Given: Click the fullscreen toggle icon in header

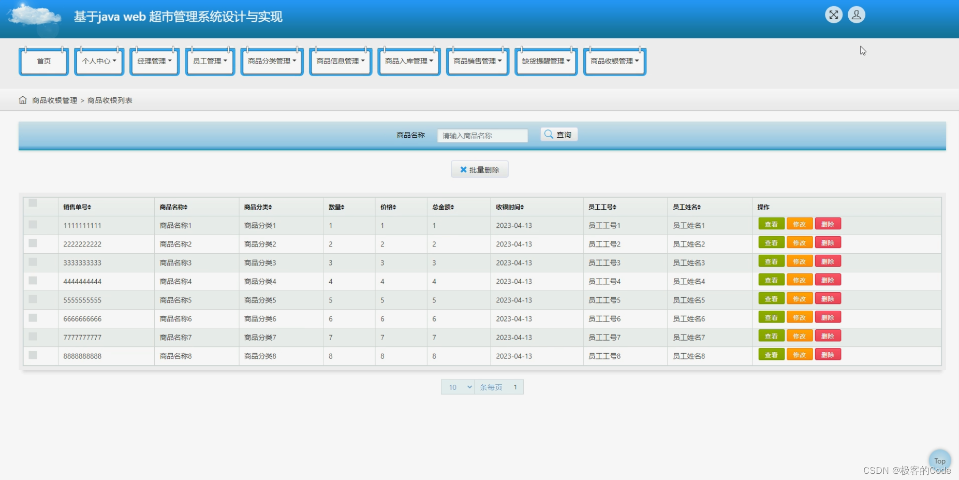Looking at the screenshot, I should tap(833, 15).
